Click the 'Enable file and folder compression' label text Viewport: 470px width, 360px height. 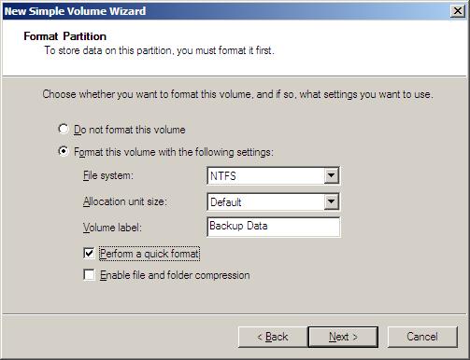point(175,275)
